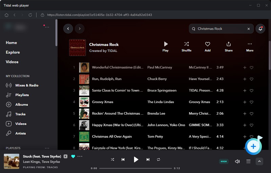This screenshot has height=173, width=271.
Task: Open The Linda Lindas artist link
Action: [x=161, y=102]
